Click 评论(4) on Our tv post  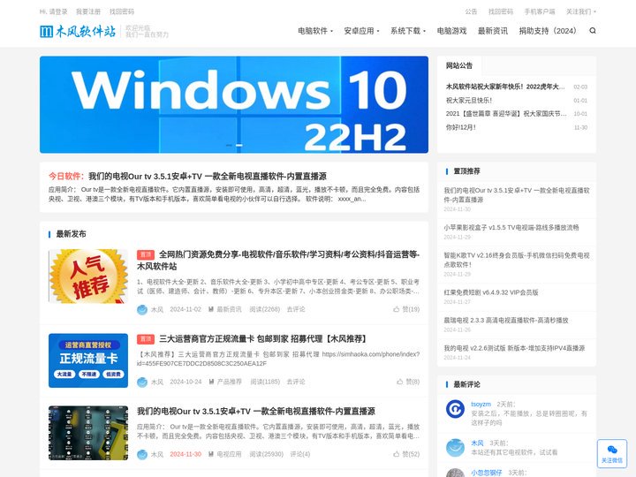[x=300, y=454]
